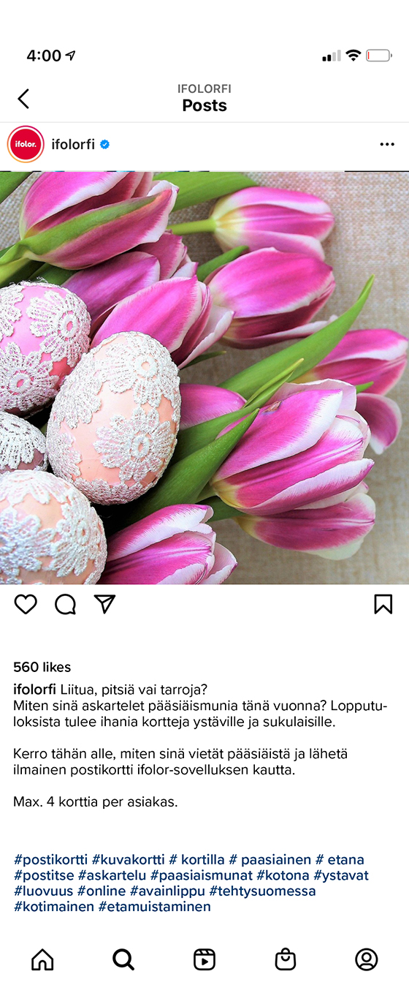Tap the ifolorfi username in the caption
This screenshot has width=409, height=985.
35,689
